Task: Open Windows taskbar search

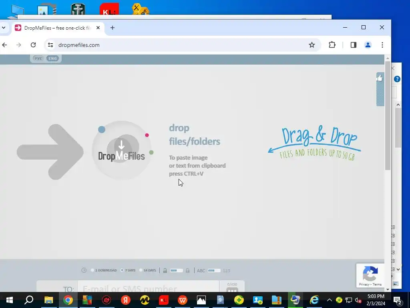Action: [x=29, y=300]
